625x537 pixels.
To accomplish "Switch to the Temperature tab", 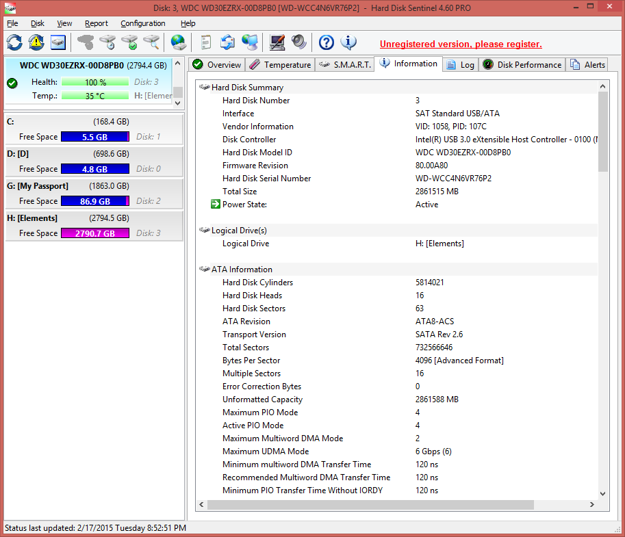I will coord(280,64).
